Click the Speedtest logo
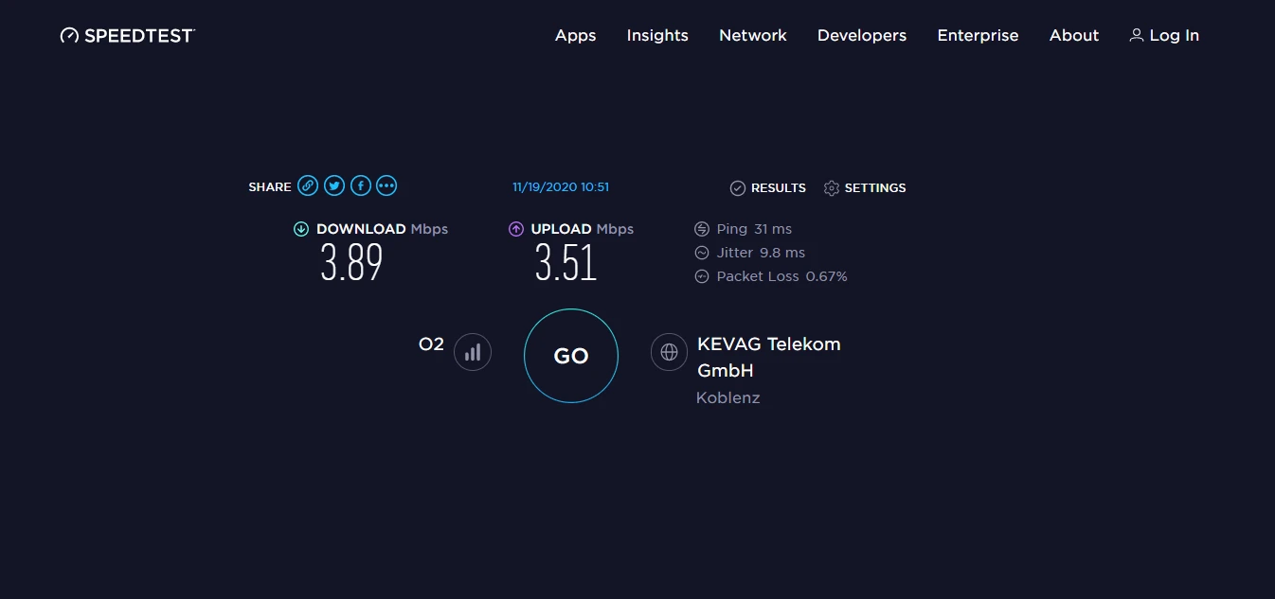This screenshot has height=599, width=1275. [127, 35]
